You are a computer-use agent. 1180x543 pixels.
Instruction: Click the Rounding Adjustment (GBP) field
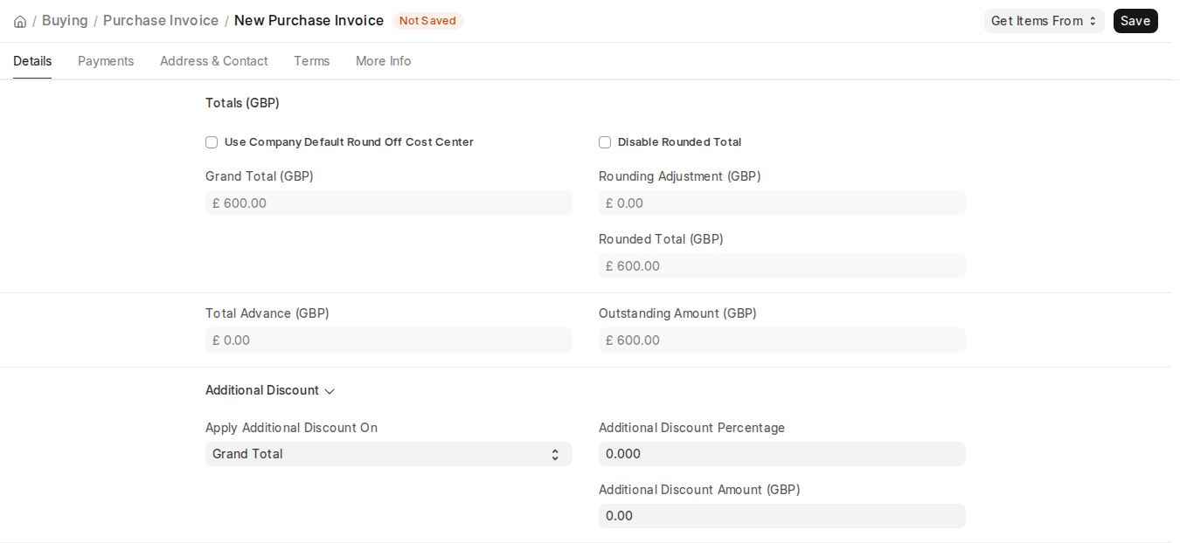click(782, 203)
